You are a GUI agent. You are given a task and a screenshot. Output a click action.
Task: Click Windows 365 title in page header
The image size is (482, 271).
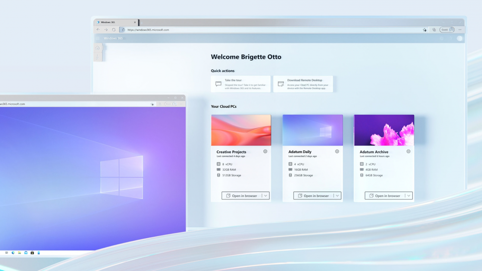point(113,38)
